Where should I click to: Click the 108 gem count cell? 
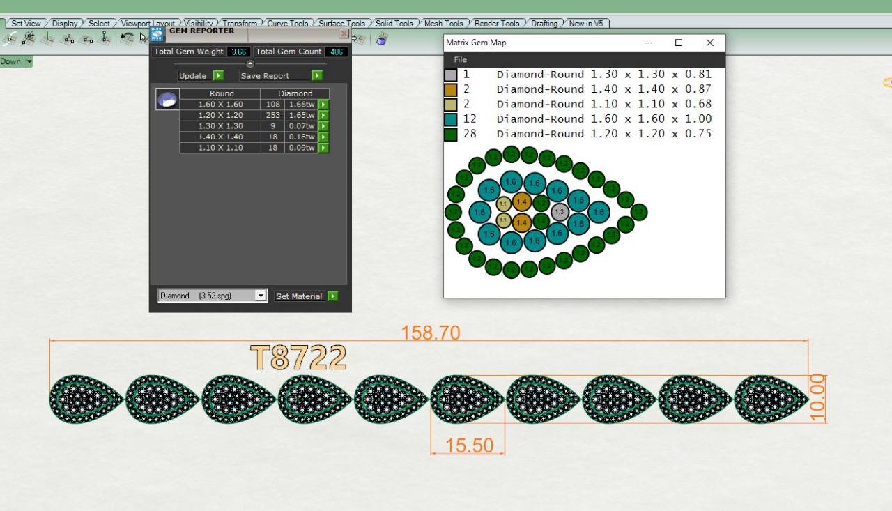[272, 105]
